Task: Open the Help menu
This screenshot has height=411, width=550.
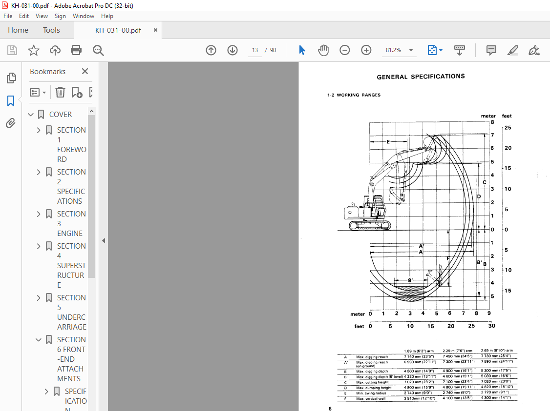Action: click(107, 16)
